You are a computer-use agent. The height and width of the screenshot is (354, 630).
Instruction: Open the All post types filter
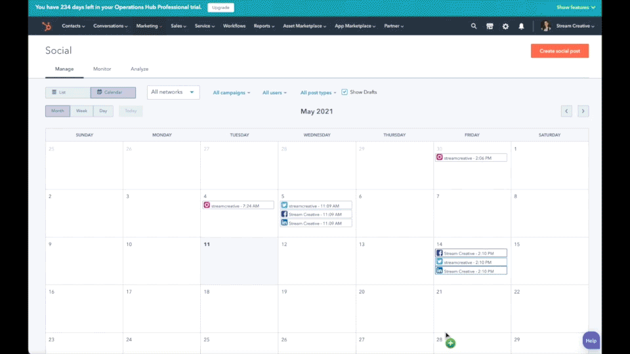(318, 92)
